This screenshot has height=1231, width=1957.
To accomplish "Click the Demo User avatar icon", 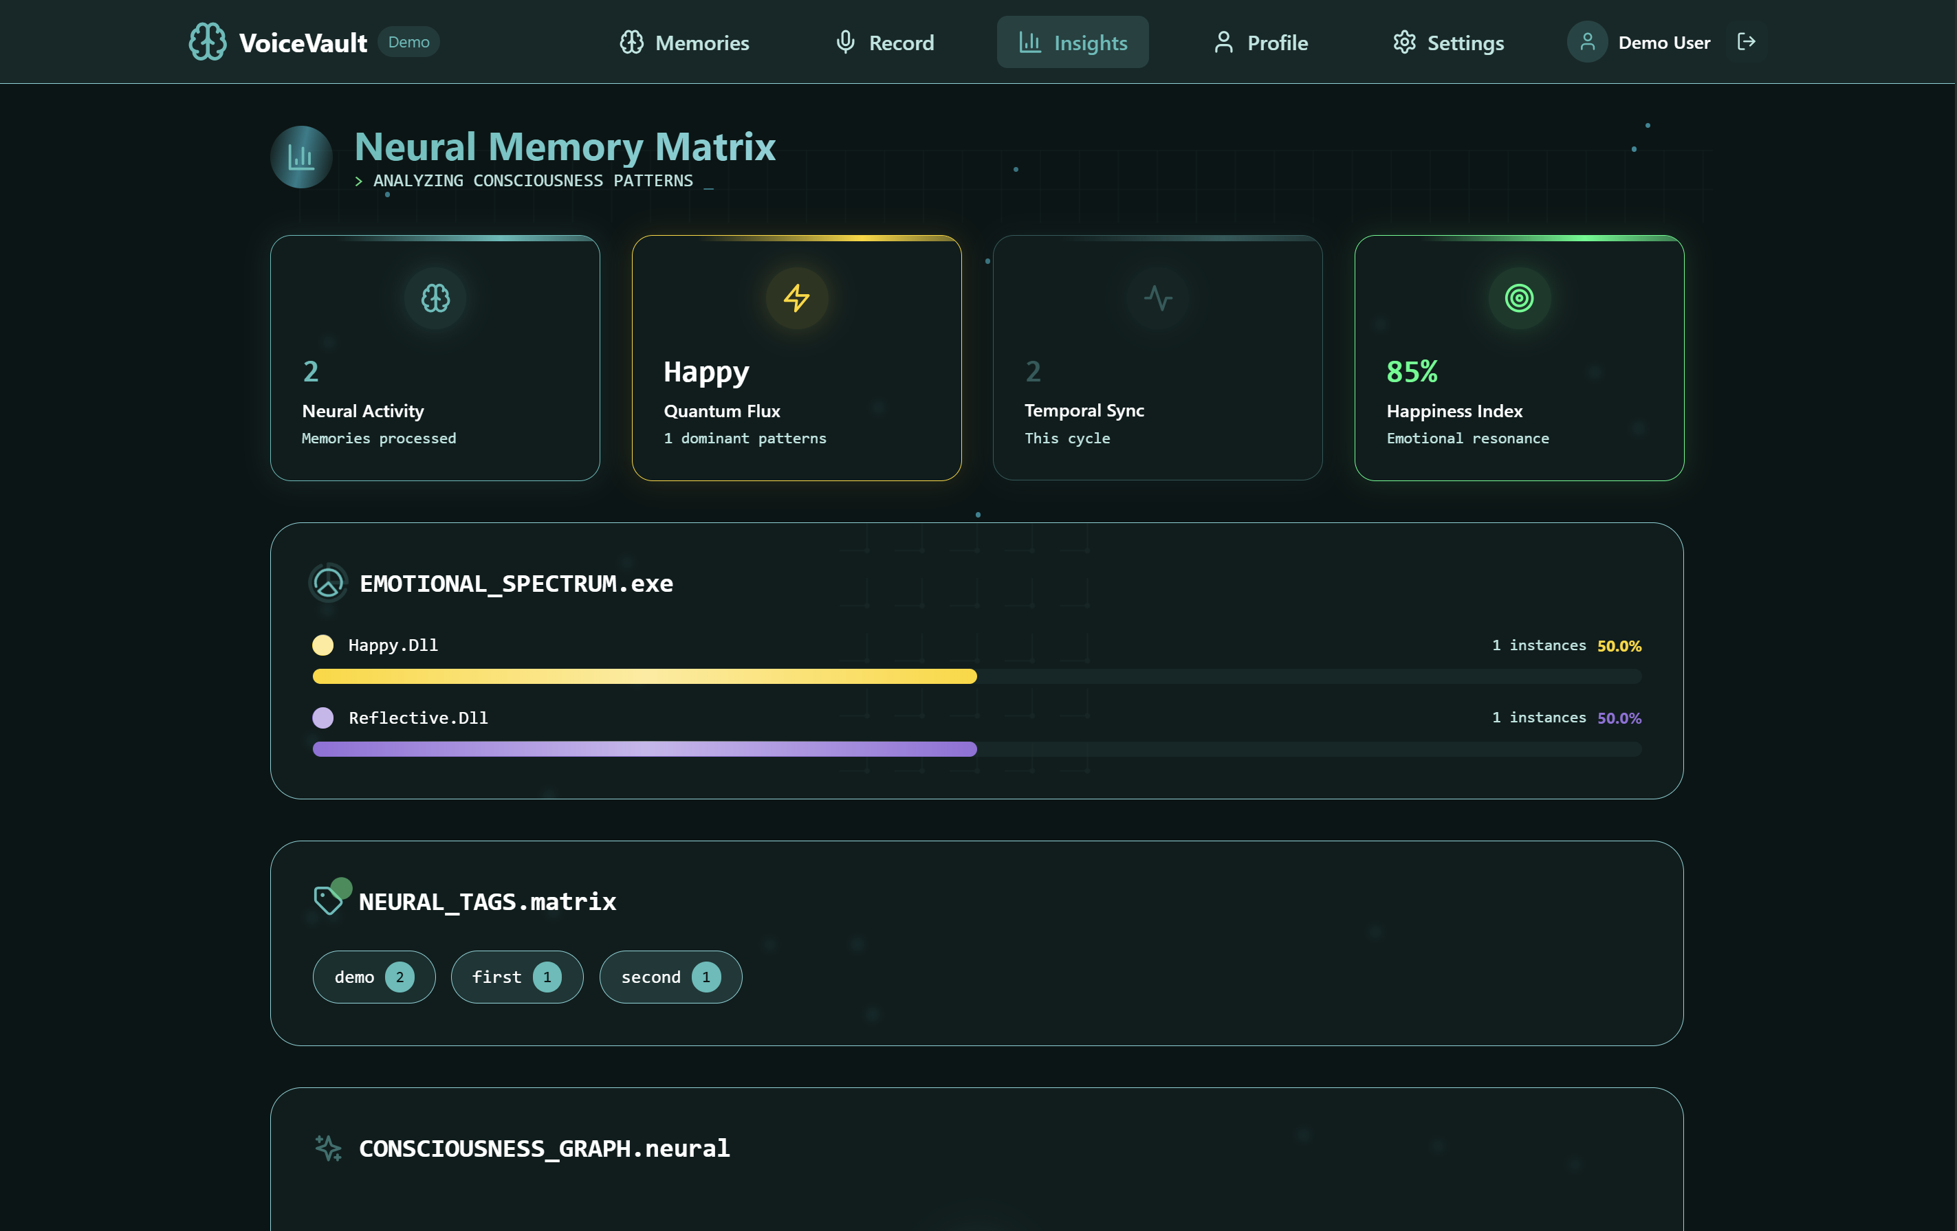I will [x=1586, y=41].
